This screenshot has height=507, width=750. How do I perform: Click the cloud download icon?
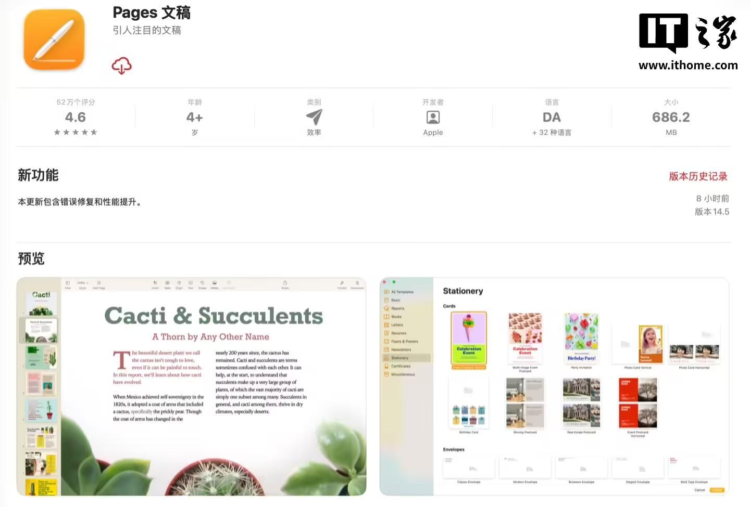click(121, 66)
